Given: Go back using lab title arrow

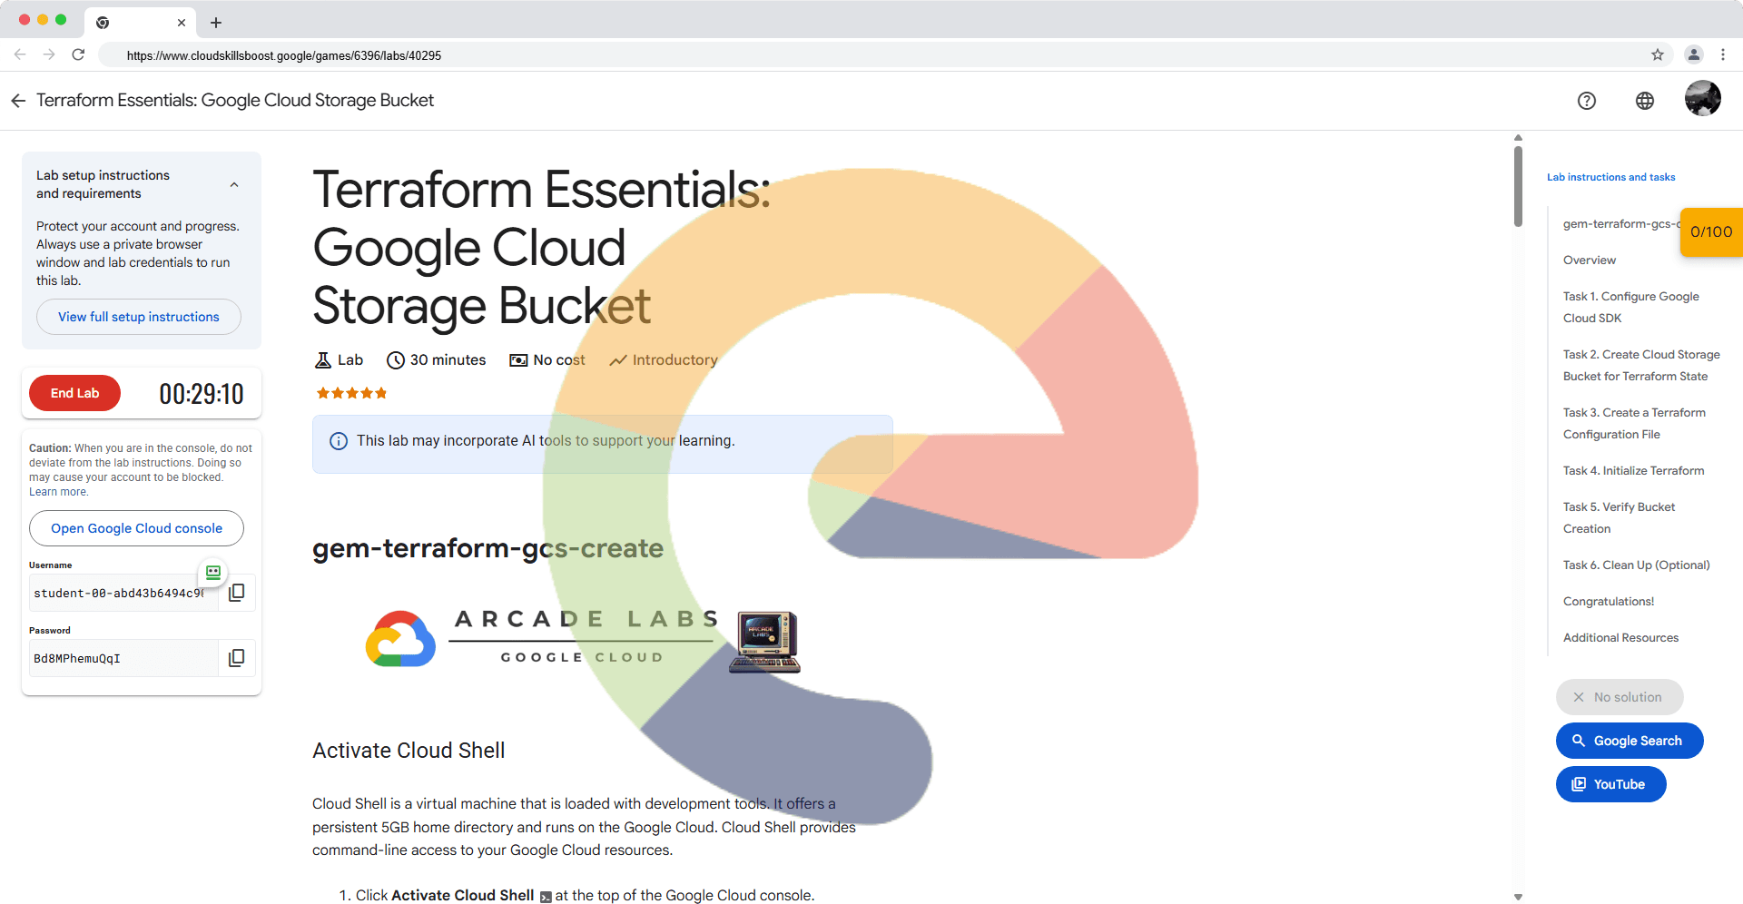Looking at the screenshot, I should [x=18, y=101].
